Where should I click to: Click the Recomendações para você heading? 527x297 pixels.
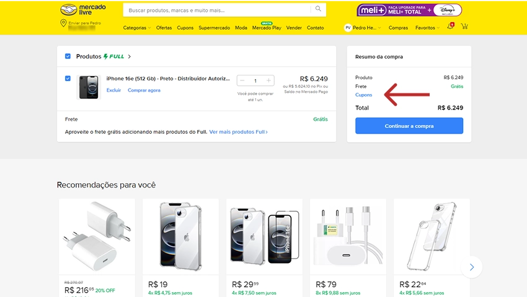106,185
